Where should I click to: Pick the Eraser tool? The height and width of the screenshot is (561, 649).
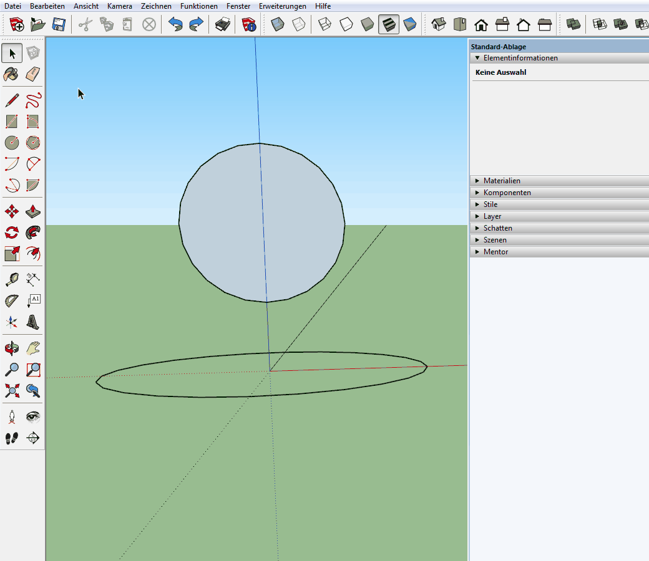[33, 74]
